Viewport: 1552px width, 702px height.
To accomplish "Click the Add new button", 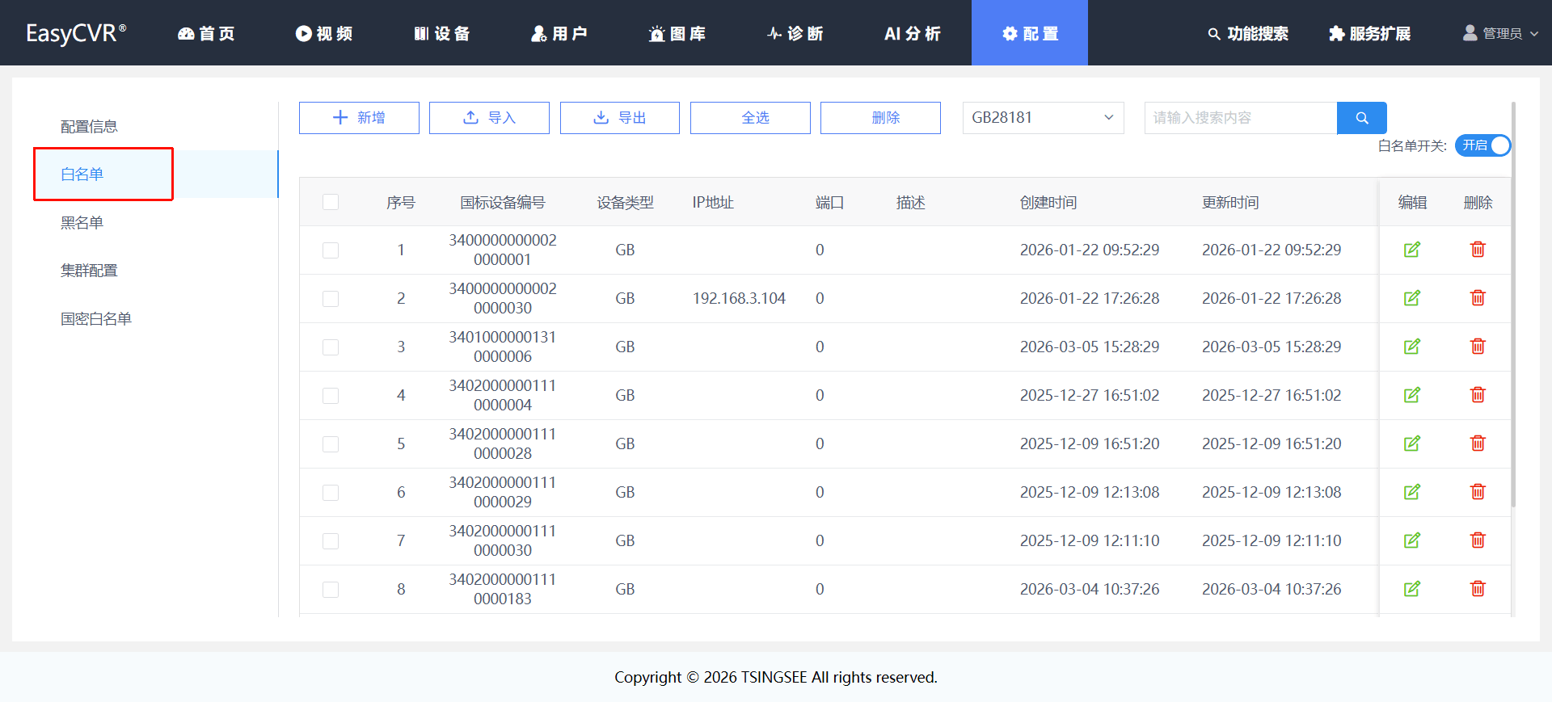I will pos(359,118).
